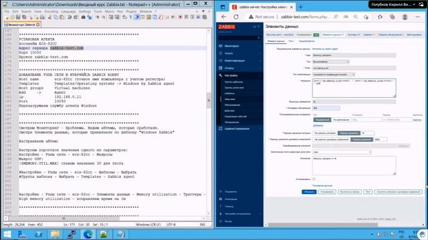Open the host inventory field dropdown

342,152
